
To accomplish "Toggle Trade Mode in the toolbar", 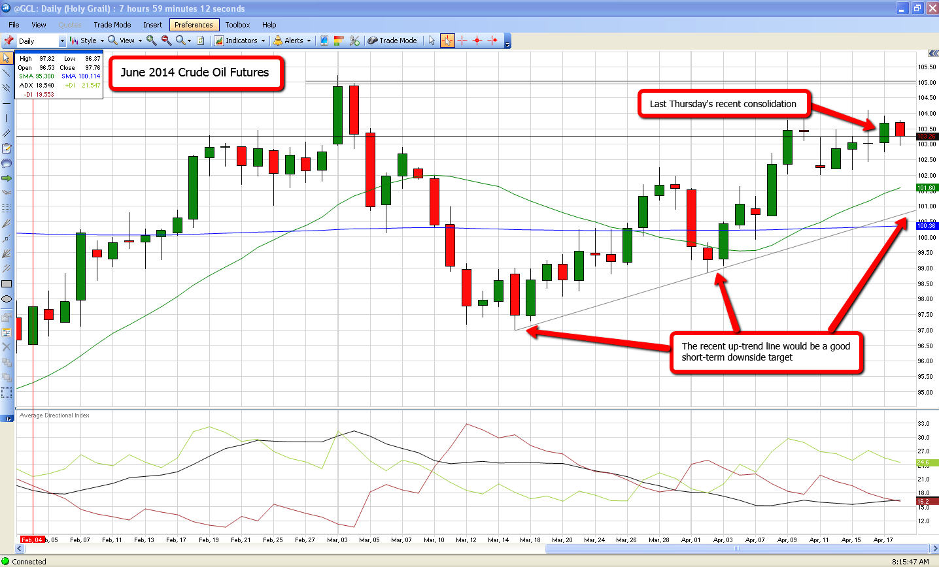I will pos(392,40).
